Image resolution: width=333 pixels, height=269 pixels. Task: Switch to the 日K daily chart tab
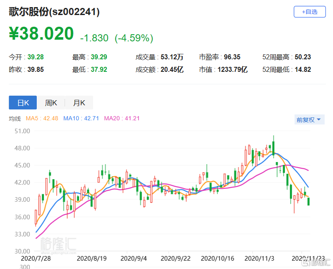point(23,103)
